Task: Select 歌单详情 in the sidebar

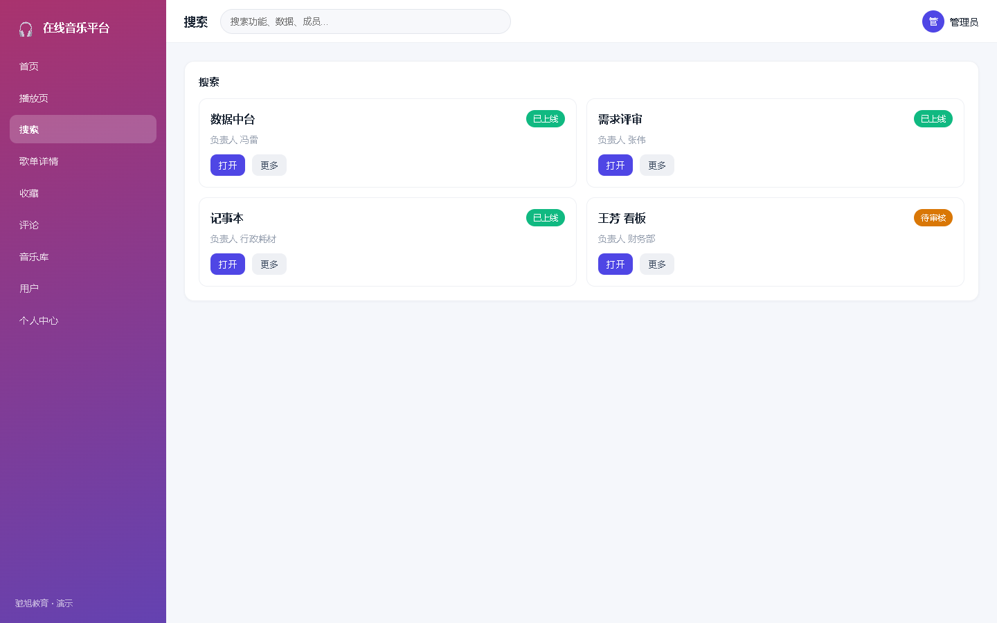Action: [x=83, y=161]
